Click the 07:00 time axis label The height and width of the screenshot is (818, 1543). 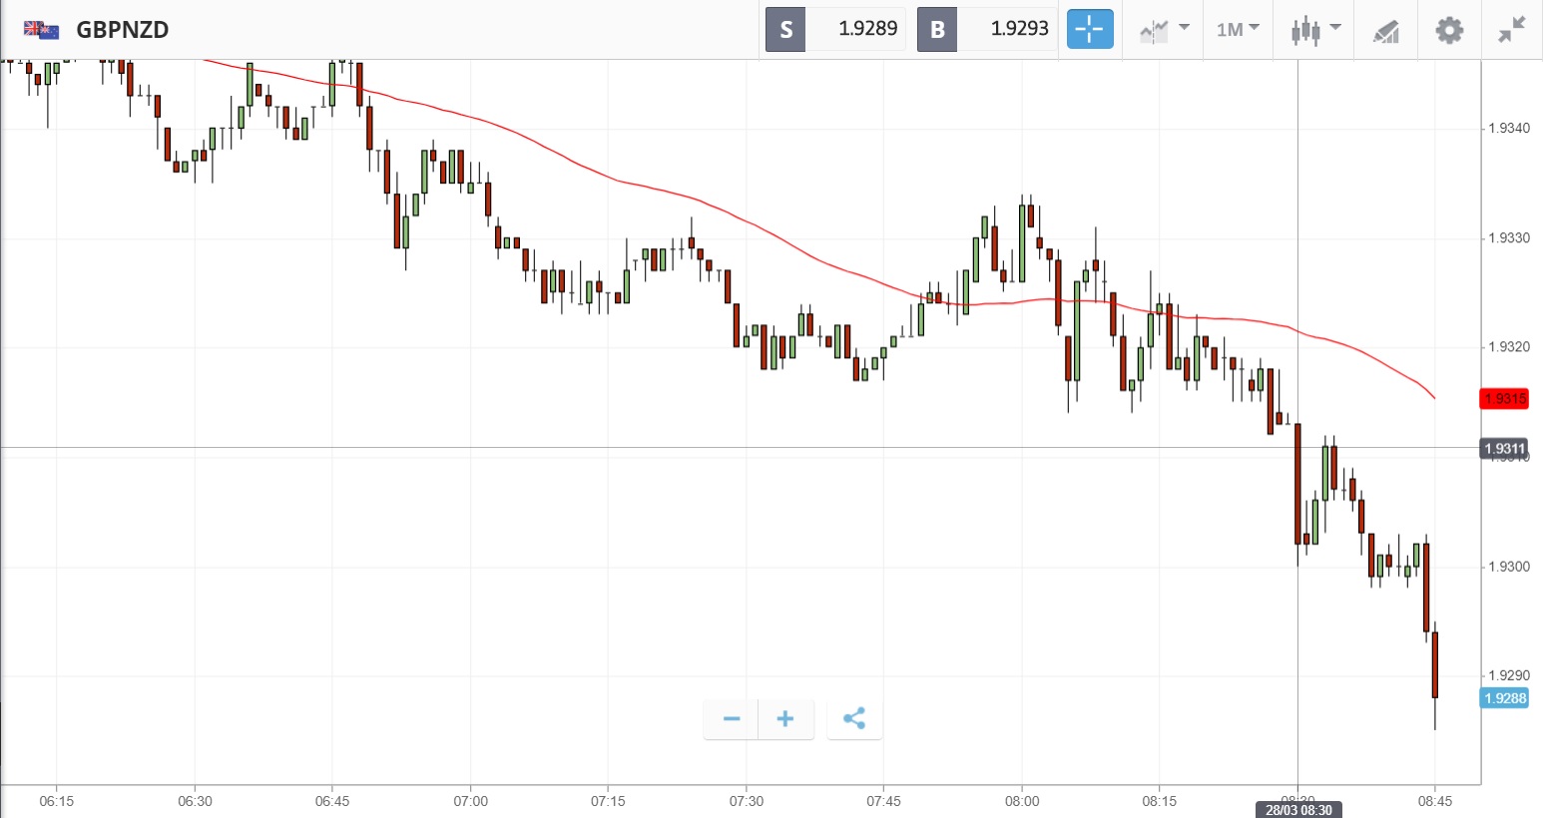click(470, 801)
